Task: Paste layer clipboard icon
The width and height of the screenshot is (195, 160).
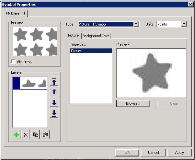Action: [45, 135]
